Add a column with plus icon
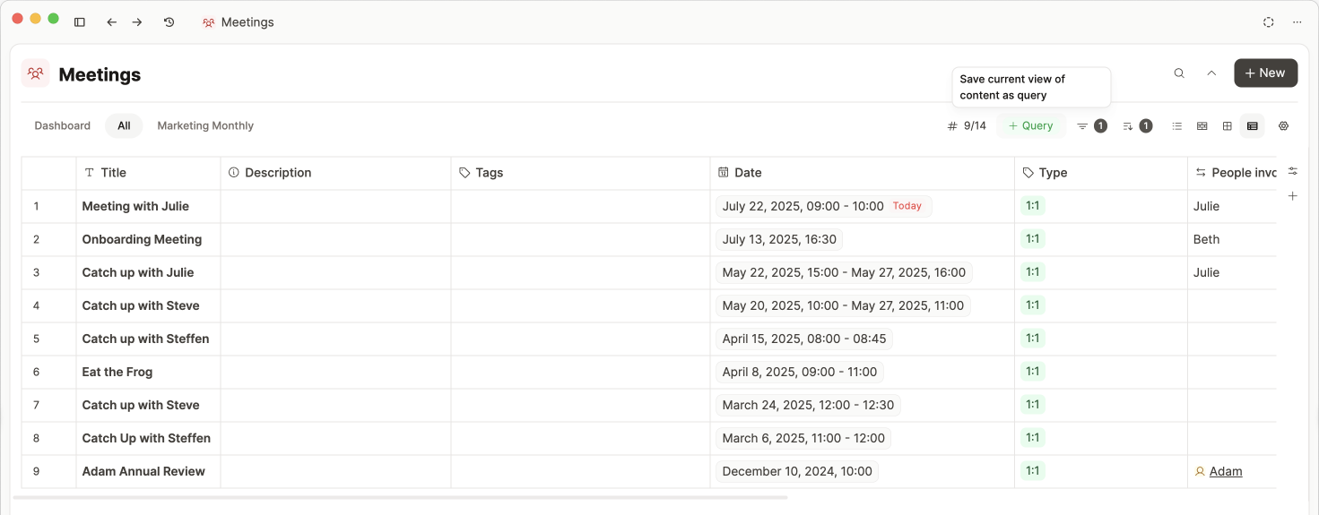This screenshot has width=1319, height=515. tap(1292, 196)
